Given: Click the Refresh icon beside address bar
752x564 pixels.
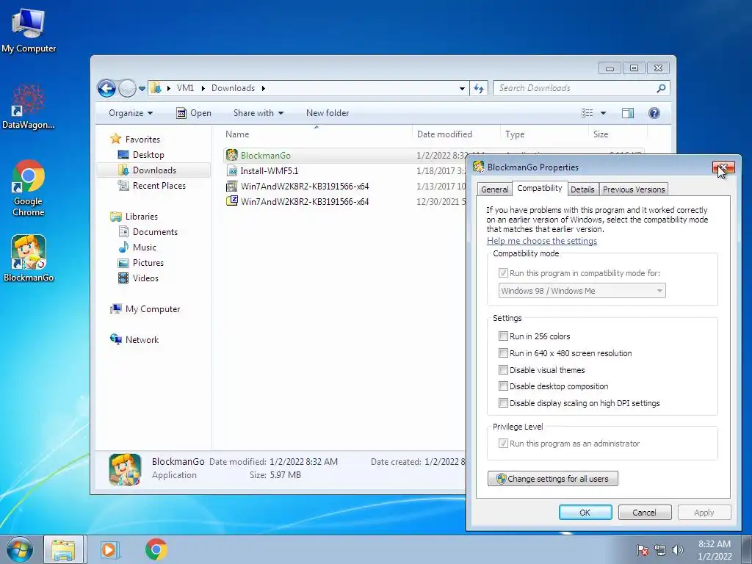Looking at the screenshot, I should point(479,88).
